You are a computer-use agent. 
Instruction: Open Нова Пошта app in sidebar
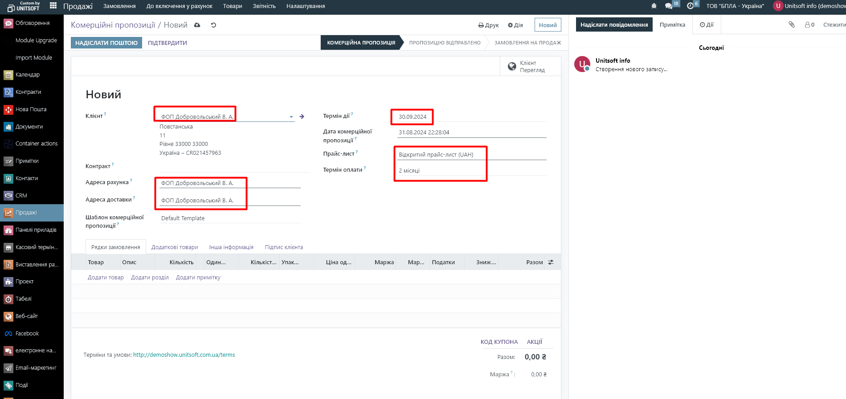click(x=31, y=109)
